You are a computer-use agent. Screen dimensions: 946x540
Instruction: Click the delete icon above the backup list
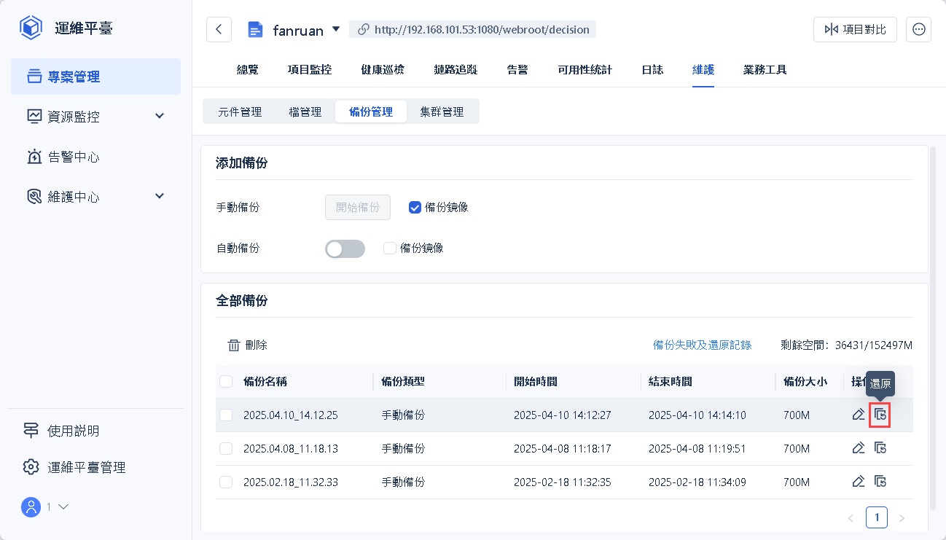tap(248, 344)
